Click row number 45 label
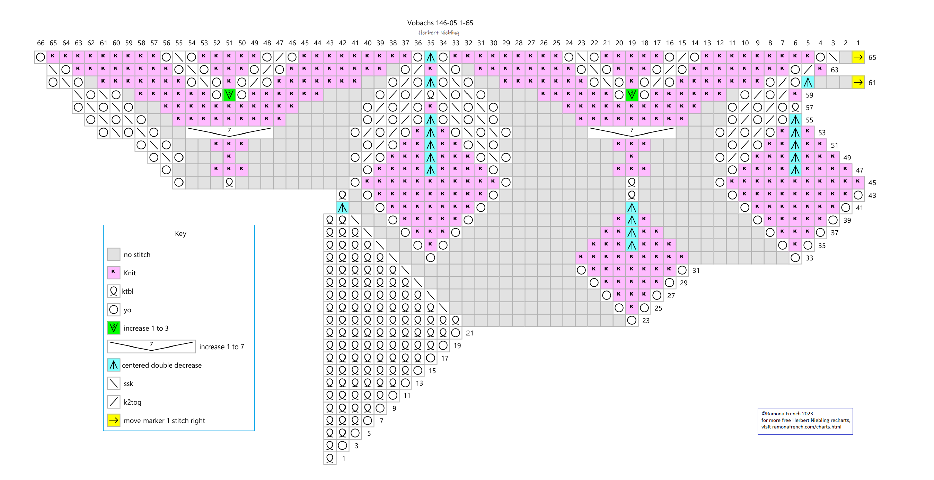Image resolution: width=934 pixels, height=480 pixels. [x=872, y=183]
